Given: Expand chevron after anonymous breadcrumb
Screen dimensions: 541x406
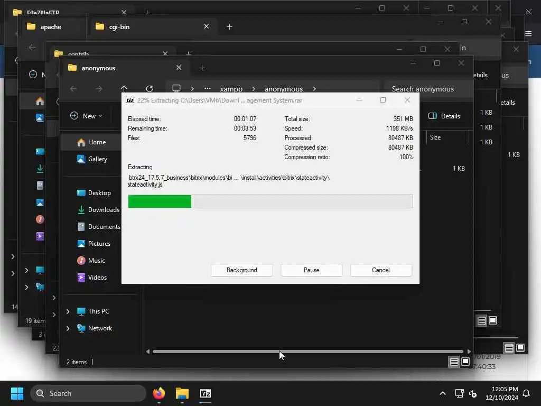Looking at the screenshot, I should 314,89.
